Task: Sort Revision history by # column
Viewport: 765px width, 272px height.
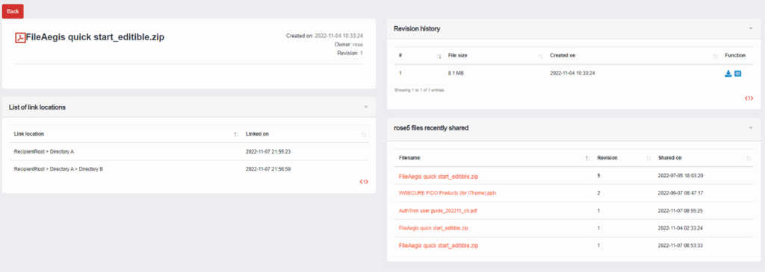Action: click(439, 56)
